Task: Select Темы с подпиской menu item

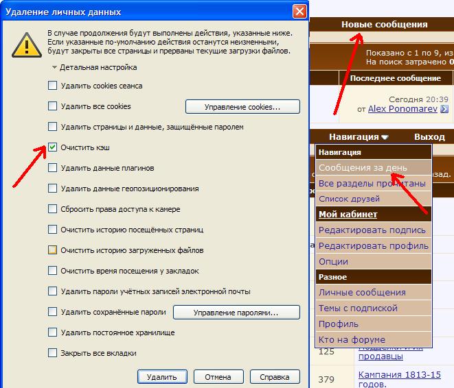Action: pyautogui.click(x=374, y=308)
